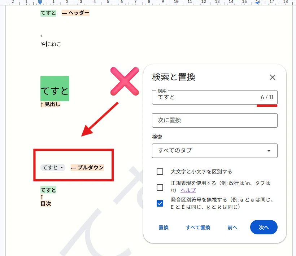Click the 次に置換 replace field

(215, 120)
